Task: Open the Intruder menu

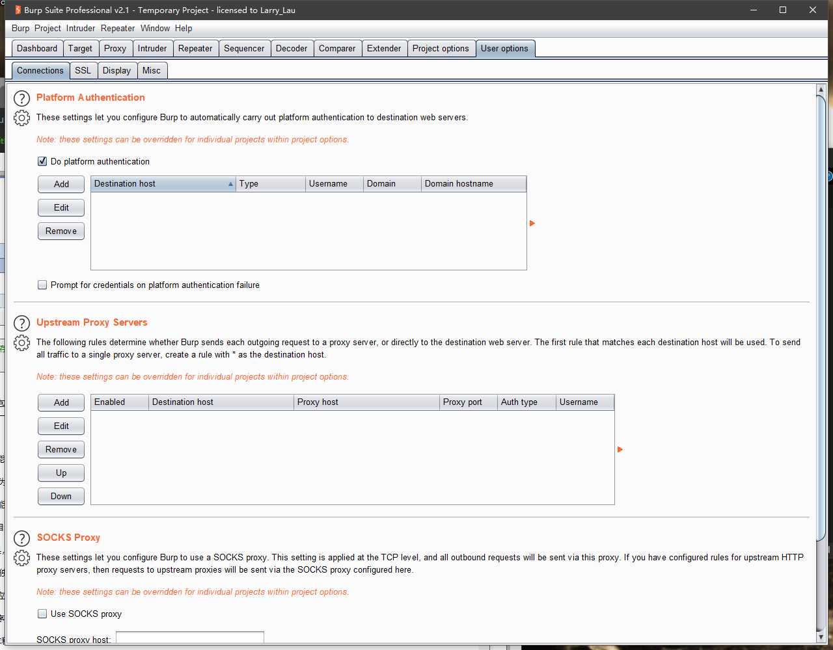Action: click(81, 28)
